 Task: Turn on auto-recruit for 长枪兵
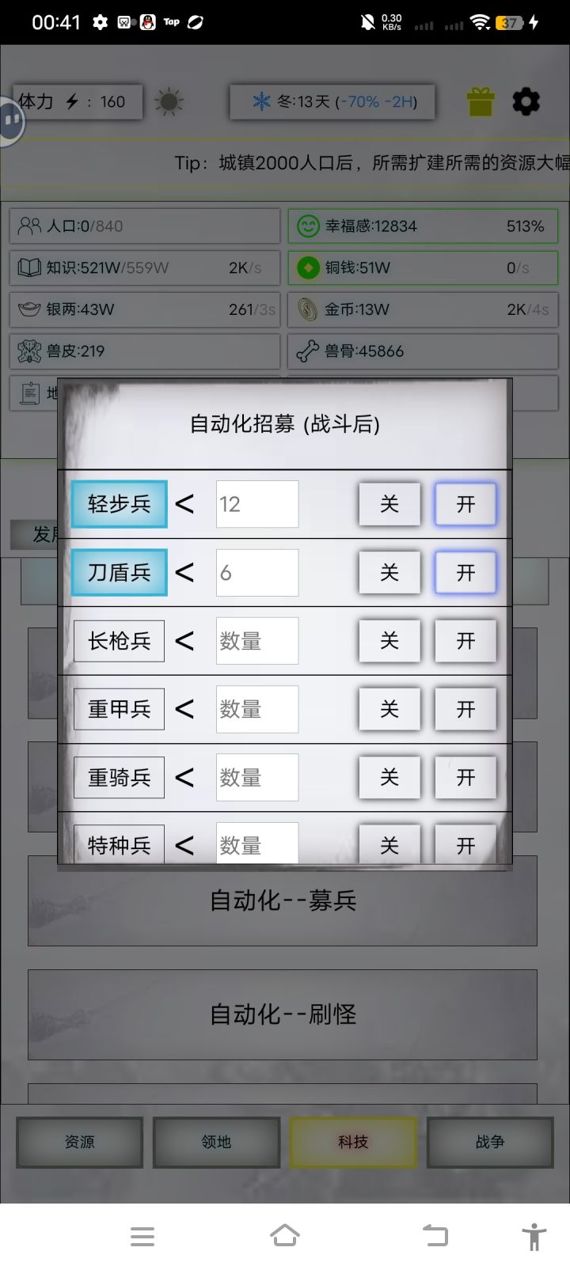tap(465, 640)
